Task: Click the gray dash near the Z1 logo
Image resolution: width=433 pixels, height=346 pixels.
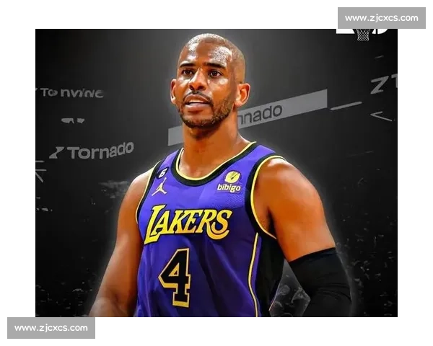Action: (x=346, y=106)
